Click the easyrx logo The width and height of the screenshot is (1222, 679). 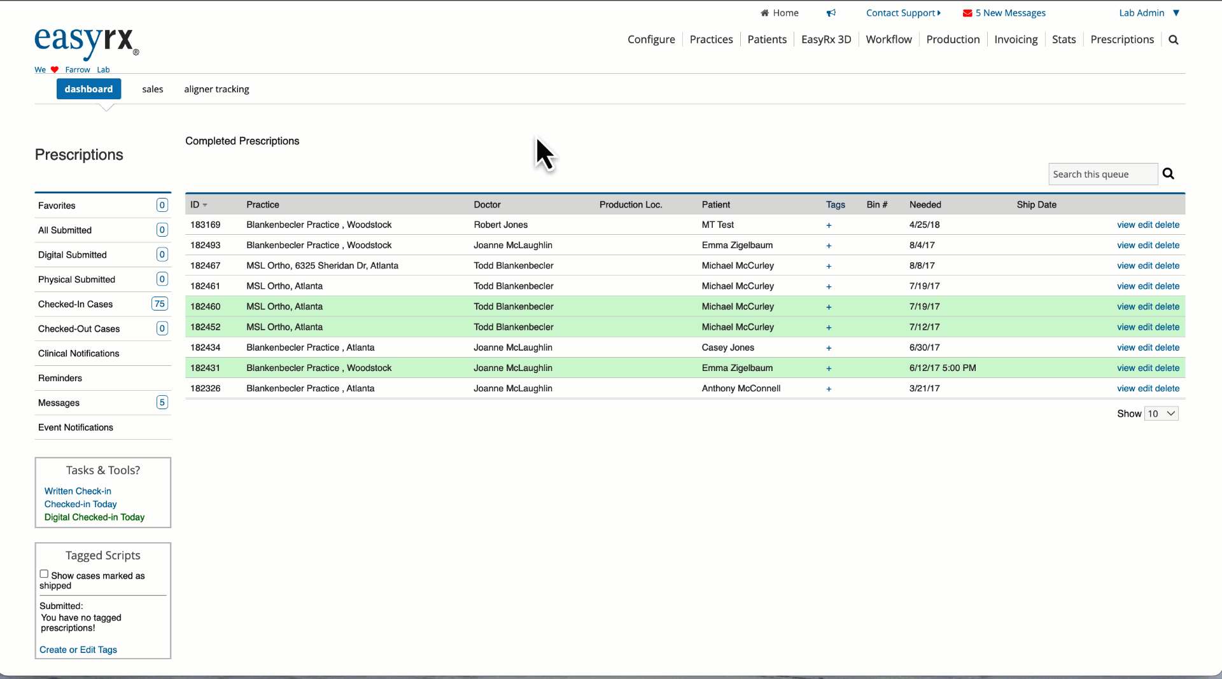[86, 43]
